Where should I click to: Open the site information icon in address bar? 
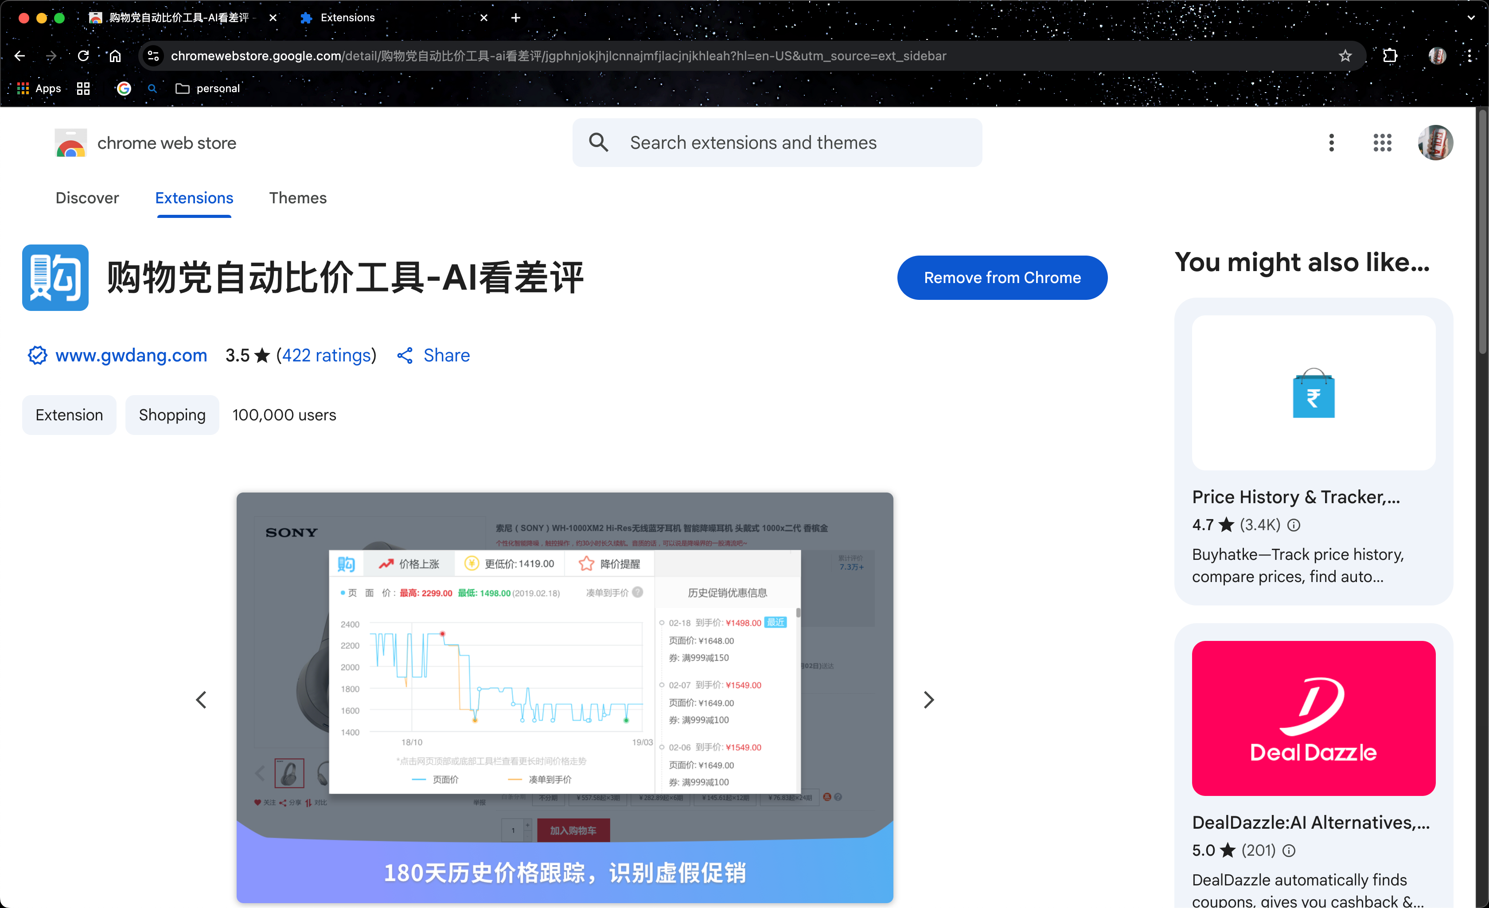(153, 55)
